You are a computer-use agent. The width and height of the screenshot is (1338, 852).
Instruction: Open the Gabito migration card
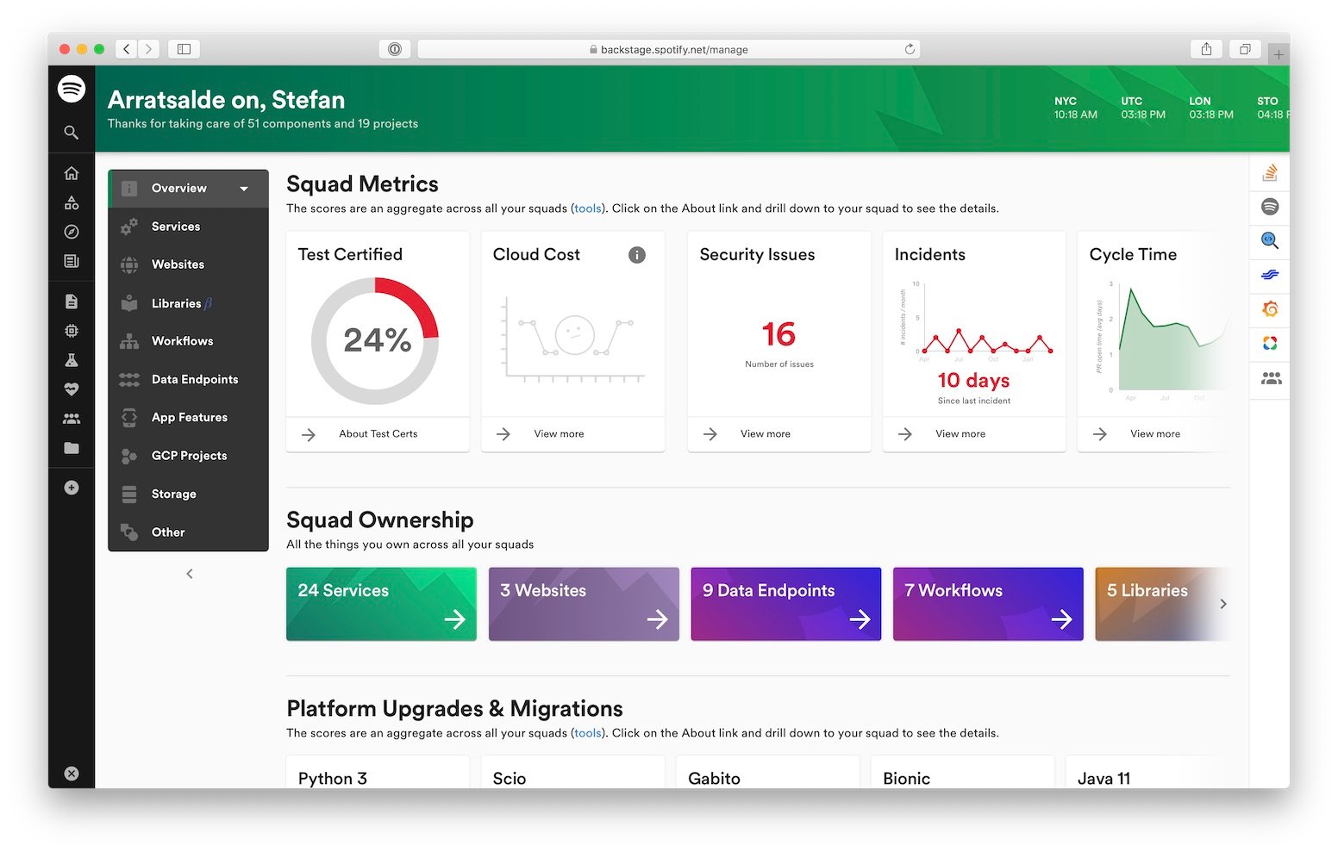click(x=767, y=773)
